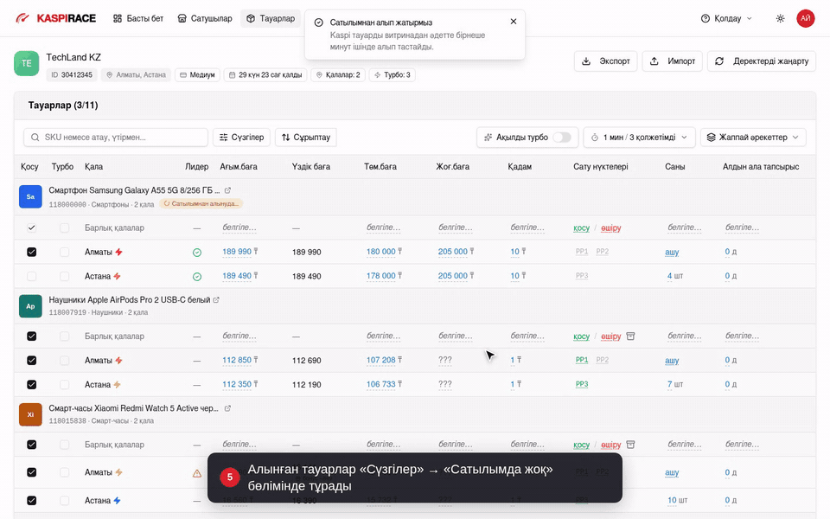
Task: Focus the SKU немесе атау search field
Action: (x=116, y=138)
